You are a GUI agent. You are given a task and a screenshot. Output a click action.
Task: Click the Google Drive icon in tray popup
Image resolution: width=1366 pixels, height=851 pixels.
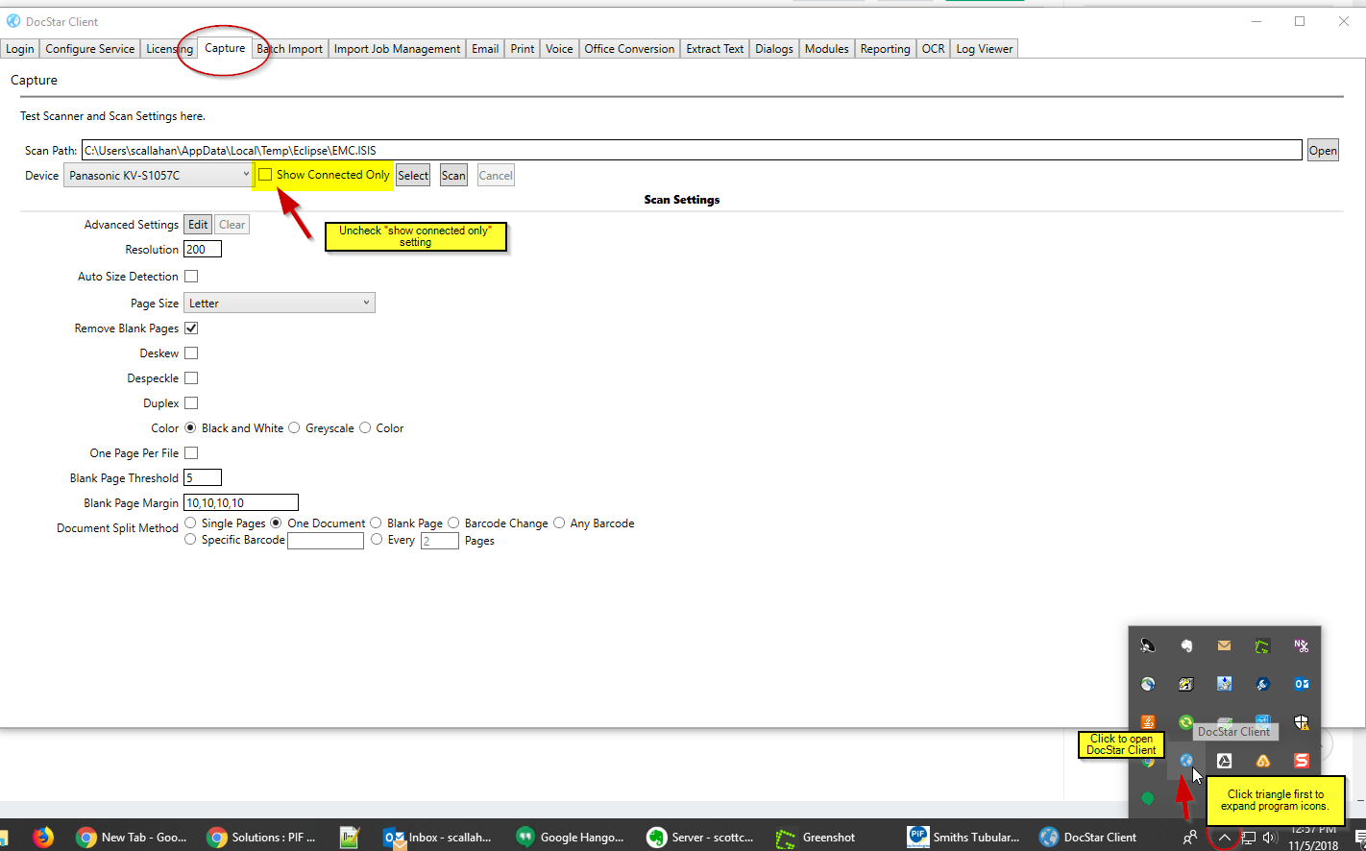[1224, 761]
